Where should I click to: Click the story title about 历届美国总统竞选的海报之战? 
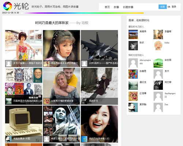pyautogui.click(x=28, y=101)
